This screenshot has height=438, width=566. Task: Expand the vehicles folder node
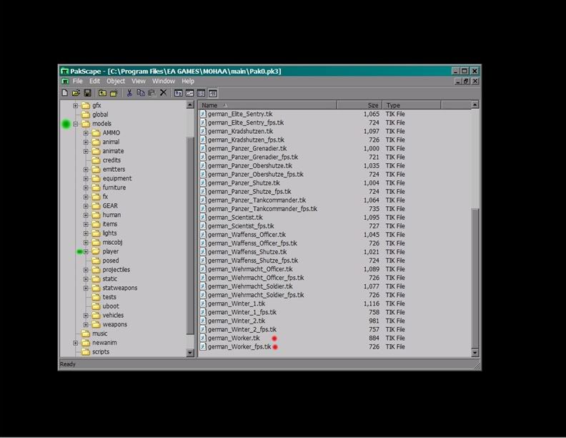(86, 316)
